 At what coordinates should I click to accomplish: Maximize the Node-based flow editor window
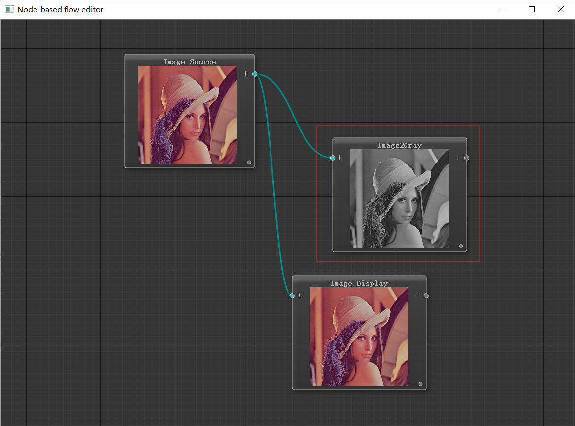click(x=532, y=9)
